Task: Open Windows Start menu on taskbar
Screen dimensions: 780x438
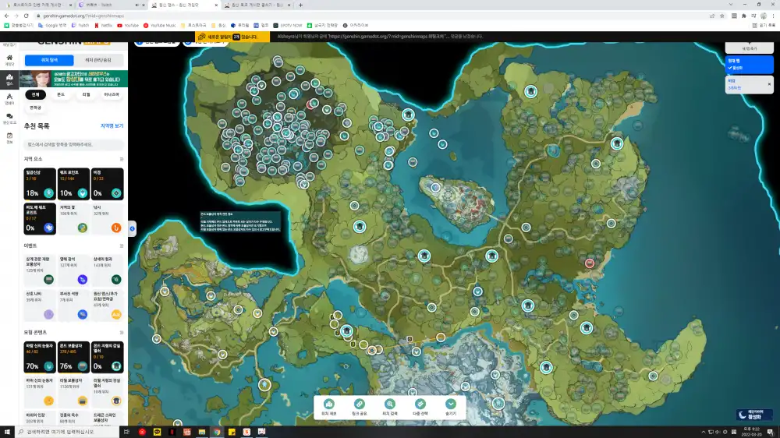Action: pos(8,431)
